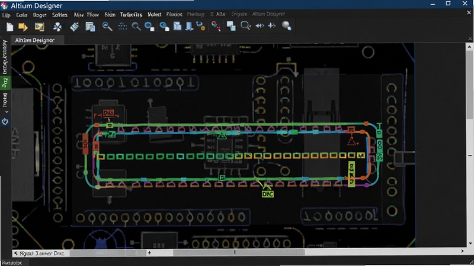
Task: Select the topmost vertical sidebar tab
Action: tap(5, 57)
